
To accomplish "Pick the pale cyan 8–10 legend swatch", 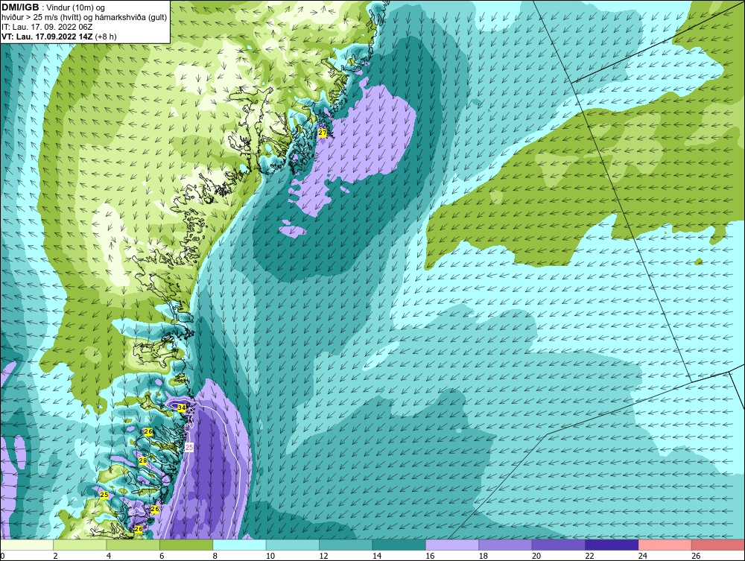I will coord(239,545).
